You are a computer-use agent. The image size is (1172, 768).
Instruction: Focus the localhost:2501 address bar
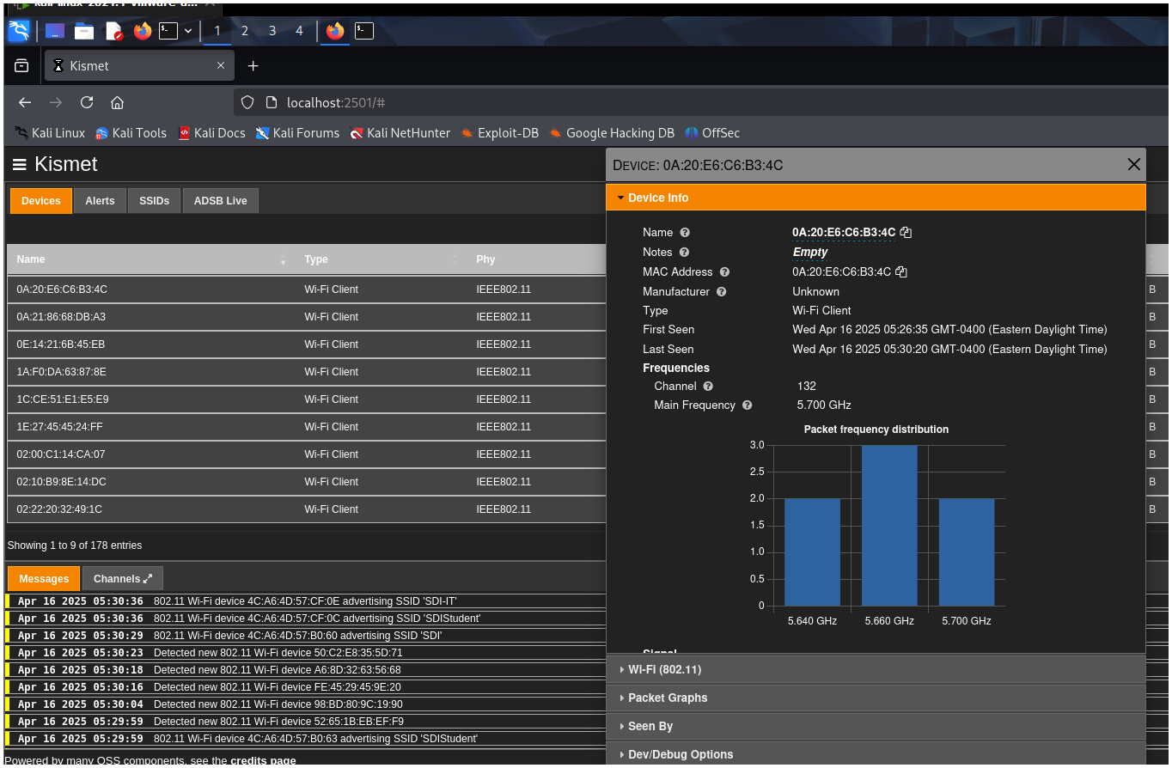(x=700, y=103)
